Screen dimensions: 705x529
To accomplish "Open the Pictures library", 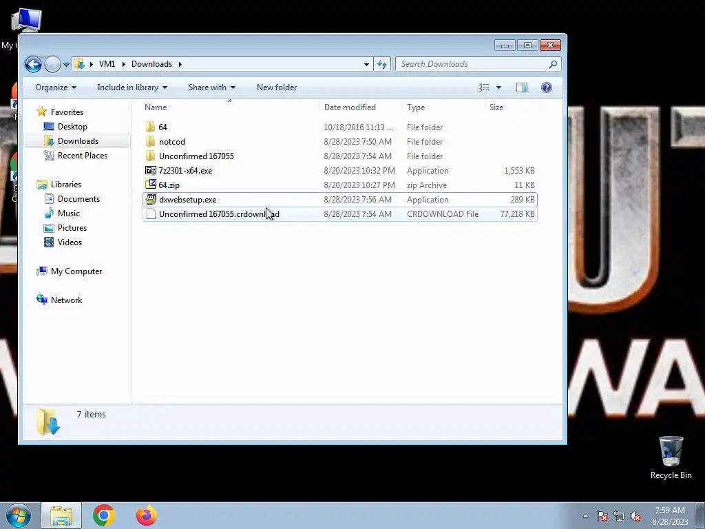I will point(72,227).
